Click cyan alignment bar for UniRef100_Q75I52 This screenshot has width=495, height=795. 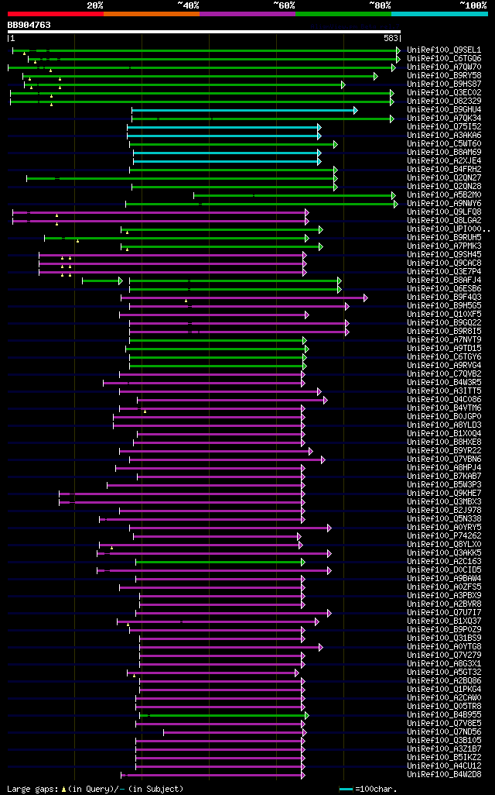click(x=223, y=127)
